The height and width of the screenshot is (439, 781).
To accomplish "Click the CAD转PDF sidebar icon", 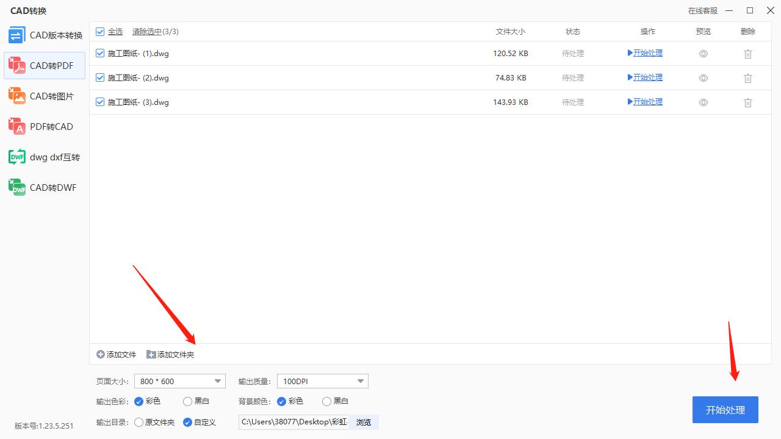I will point(17,66).
